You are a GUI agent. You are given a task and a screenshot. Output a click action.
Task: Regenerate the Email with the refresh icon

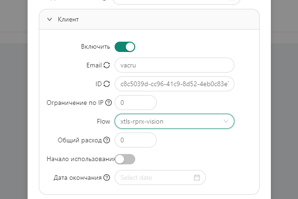click(x=107, y=65)
